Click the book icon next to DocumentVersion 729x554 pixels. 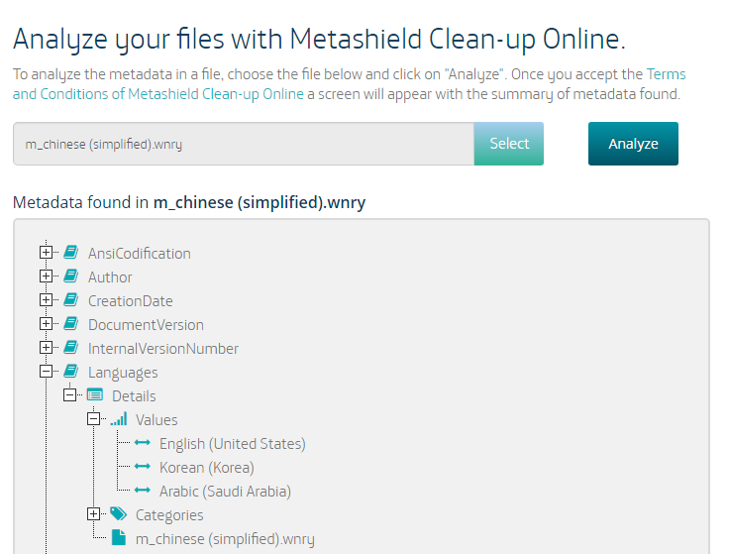70,324
